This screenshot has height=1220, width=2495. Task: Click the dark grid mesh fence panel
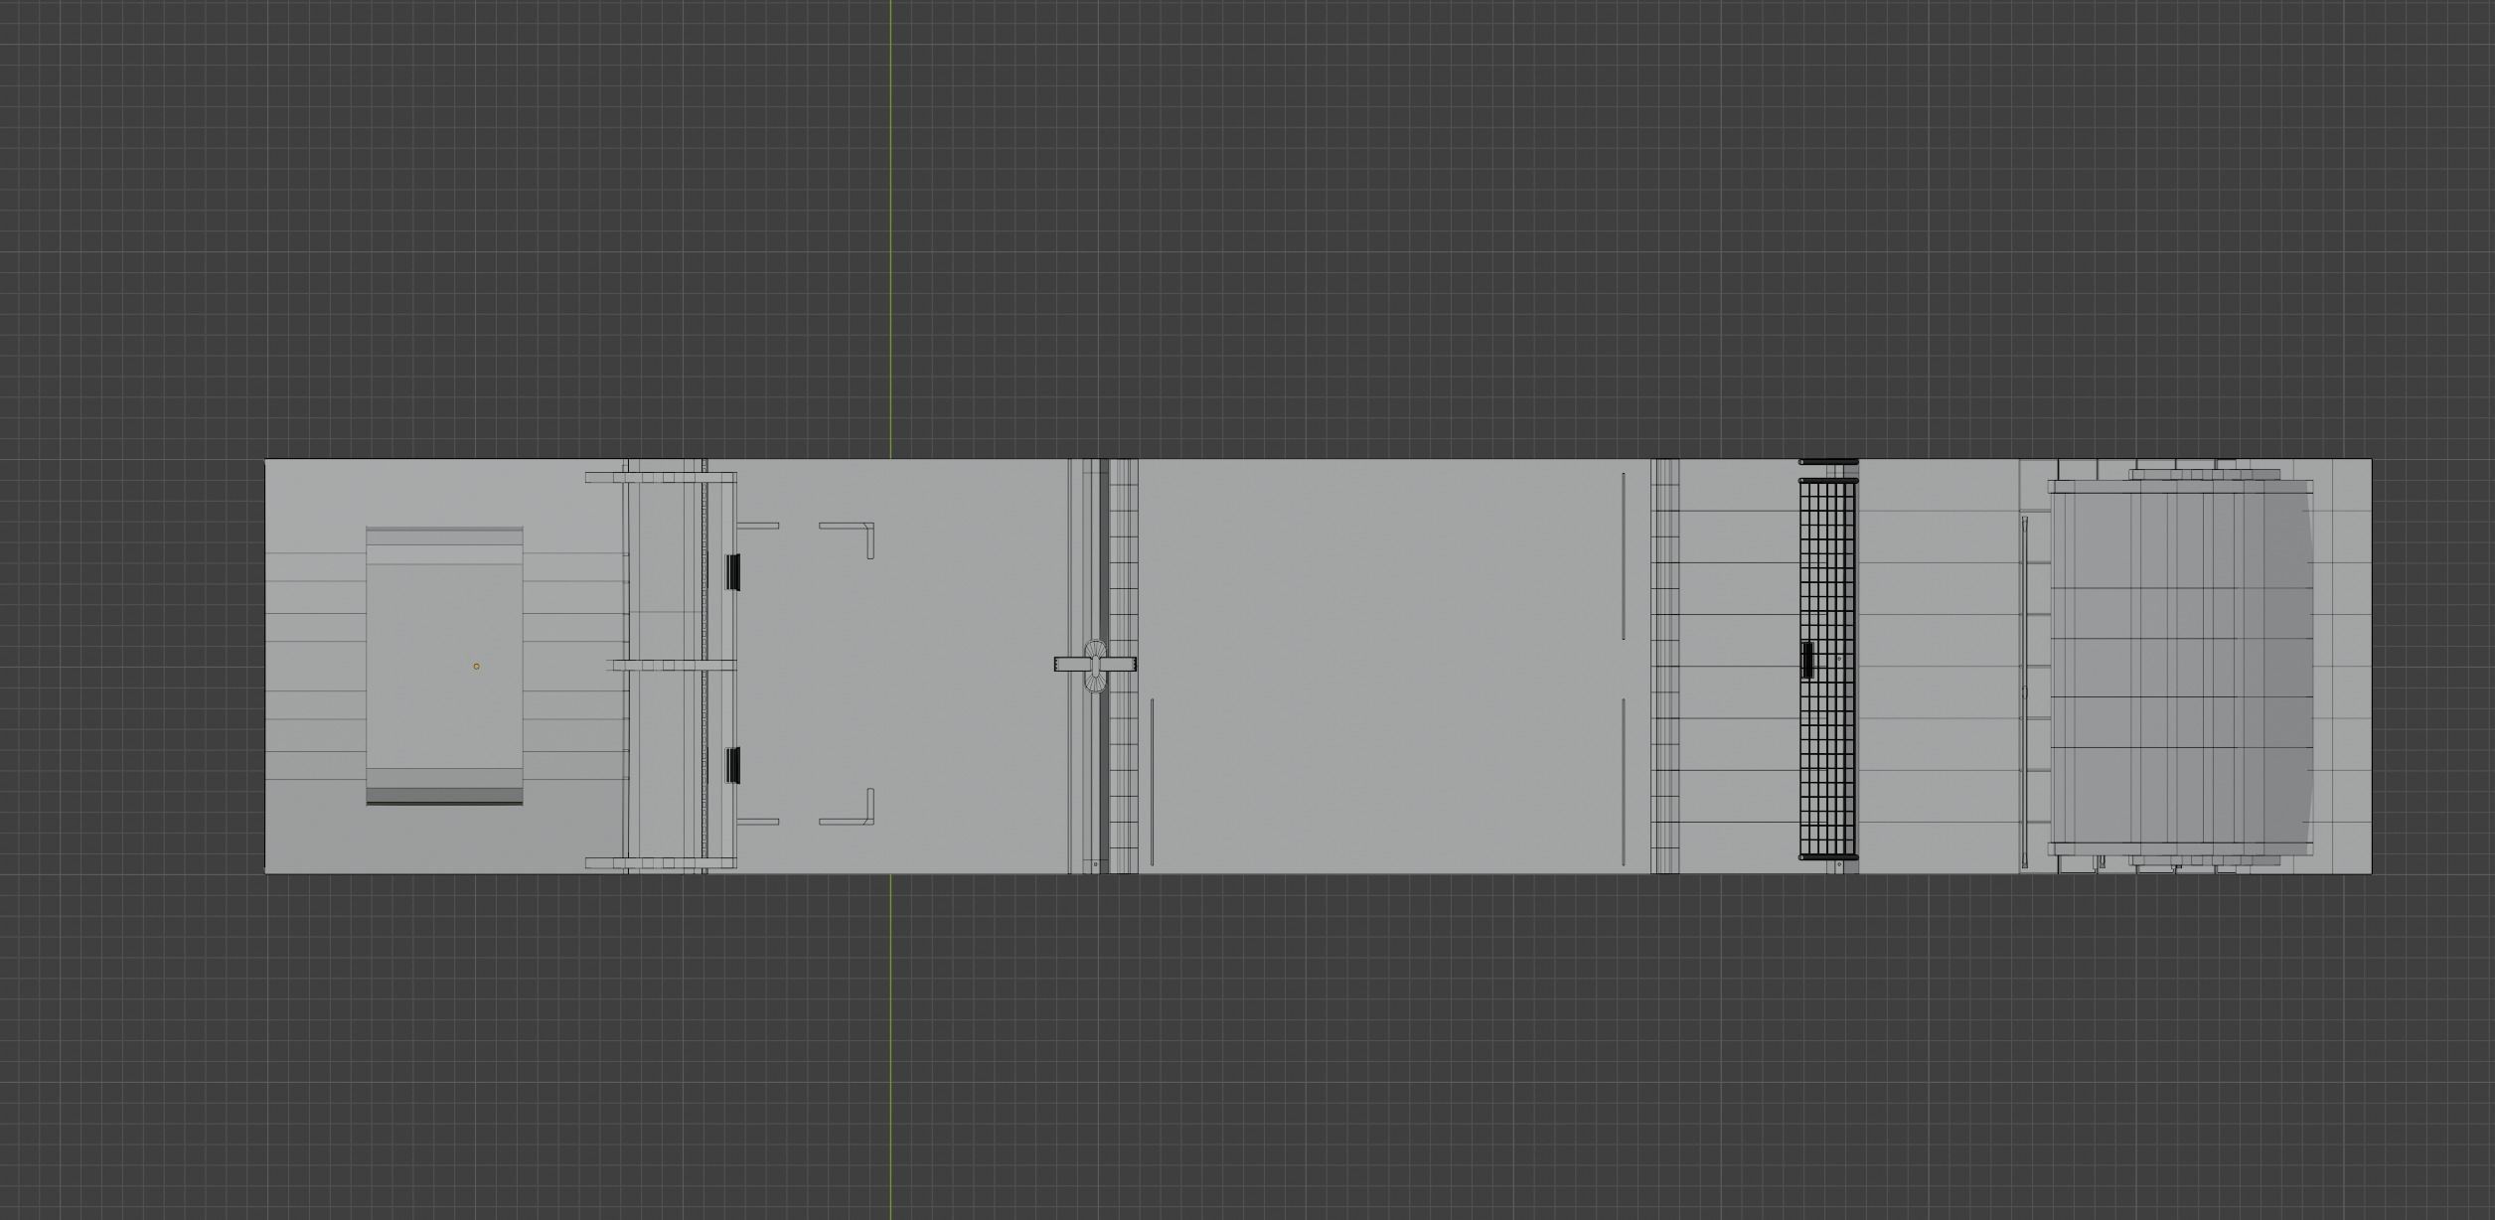1827,755
